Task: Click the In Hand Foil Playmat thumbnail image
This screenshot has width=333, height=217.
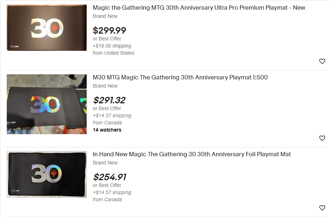Action: tap(47, 174)
